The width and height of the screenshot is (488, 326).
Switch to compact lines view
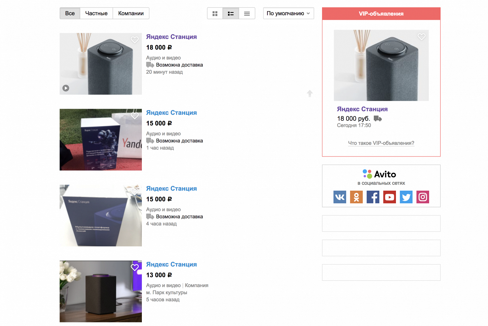coord(247,13)
